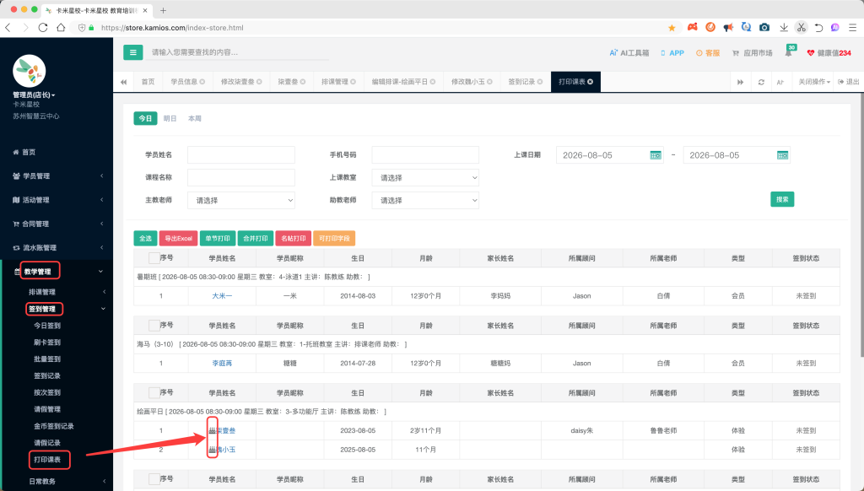Screen dimensions: 864x491
Task: Click the school logo avatar
Action: (30, 71)
